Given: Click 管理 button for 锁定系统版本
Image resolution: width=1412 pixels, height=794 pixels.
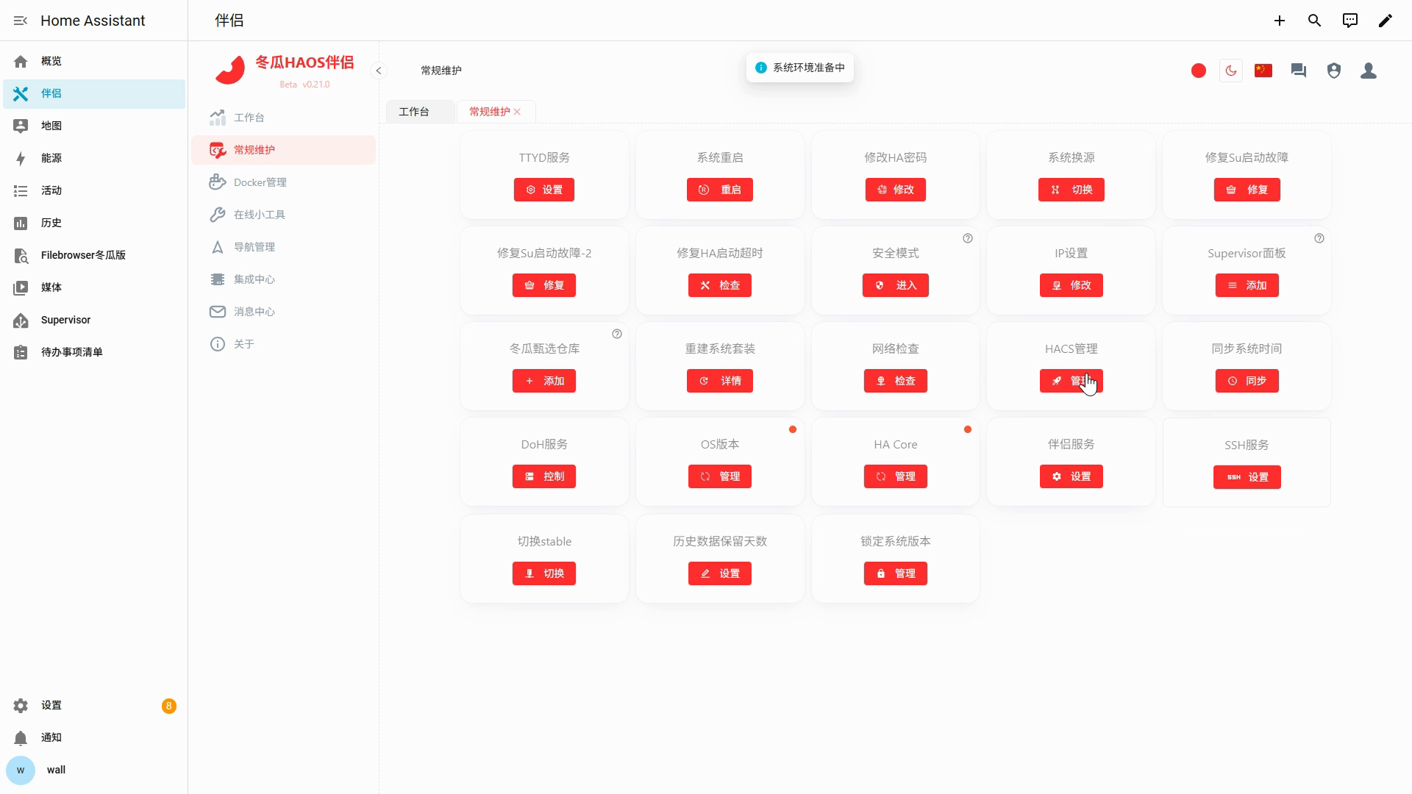Looking at the screenshot, I should [896, 573].
